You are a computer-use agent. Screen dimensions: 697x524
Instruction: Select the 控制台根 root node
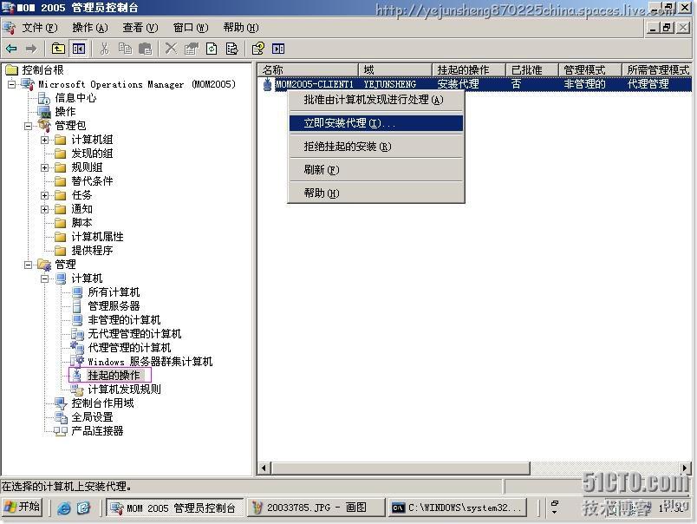tap(42, 69)
